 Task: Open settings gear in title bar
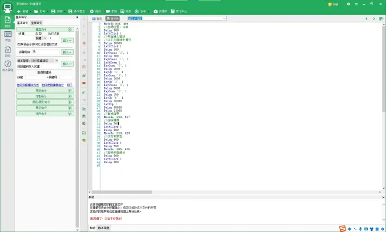pos(349,4)
